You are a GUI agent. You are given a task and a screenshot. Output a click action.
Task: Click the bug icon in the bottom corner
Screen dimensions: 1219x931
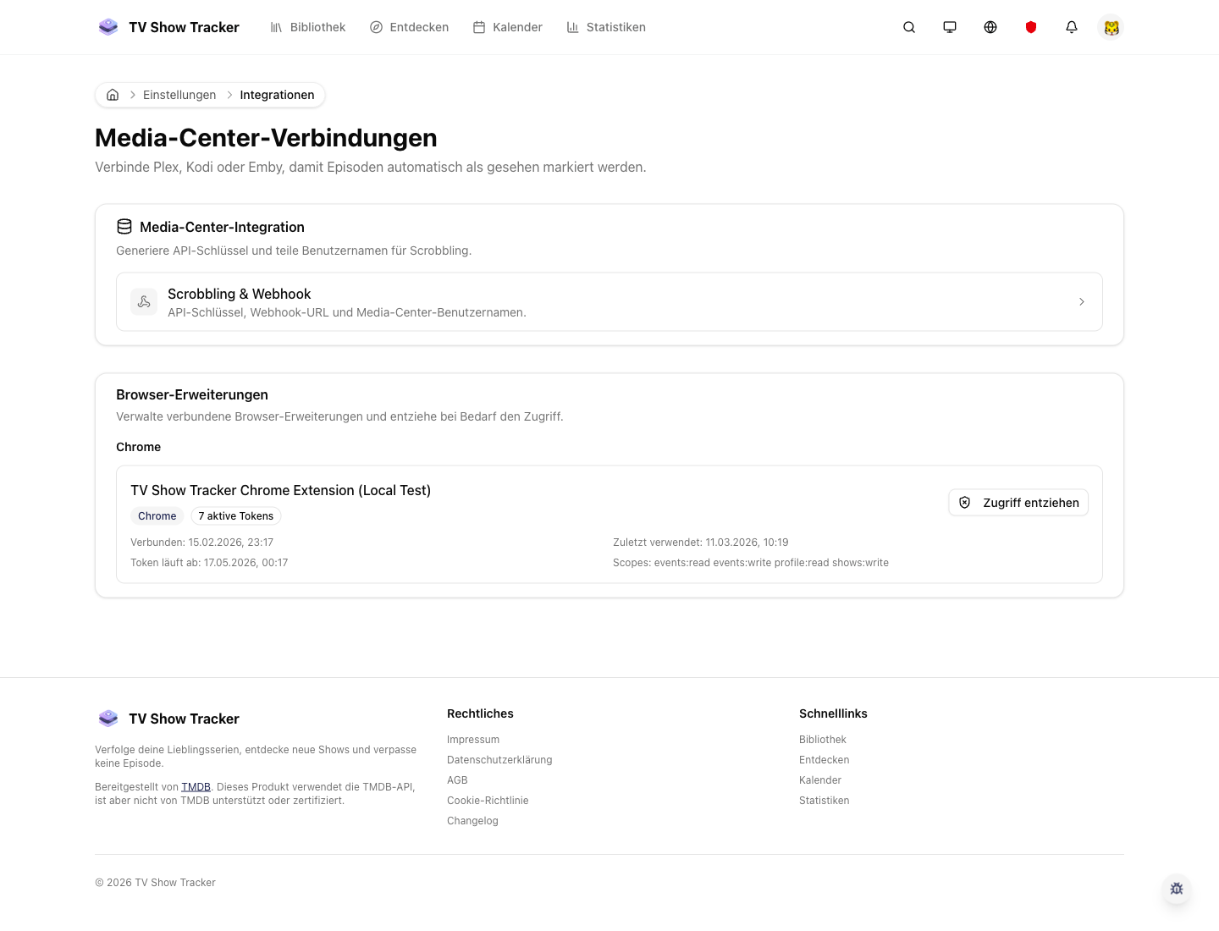coord(1177,889)
